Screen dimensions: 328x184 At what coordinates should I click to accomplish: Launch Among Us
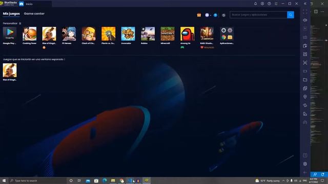[187, 34]
